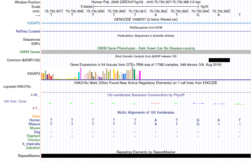The image size is (251, 162).
Task: Click the Publications: Sequences in Scientific Articles title
Action: coord(146,36)
